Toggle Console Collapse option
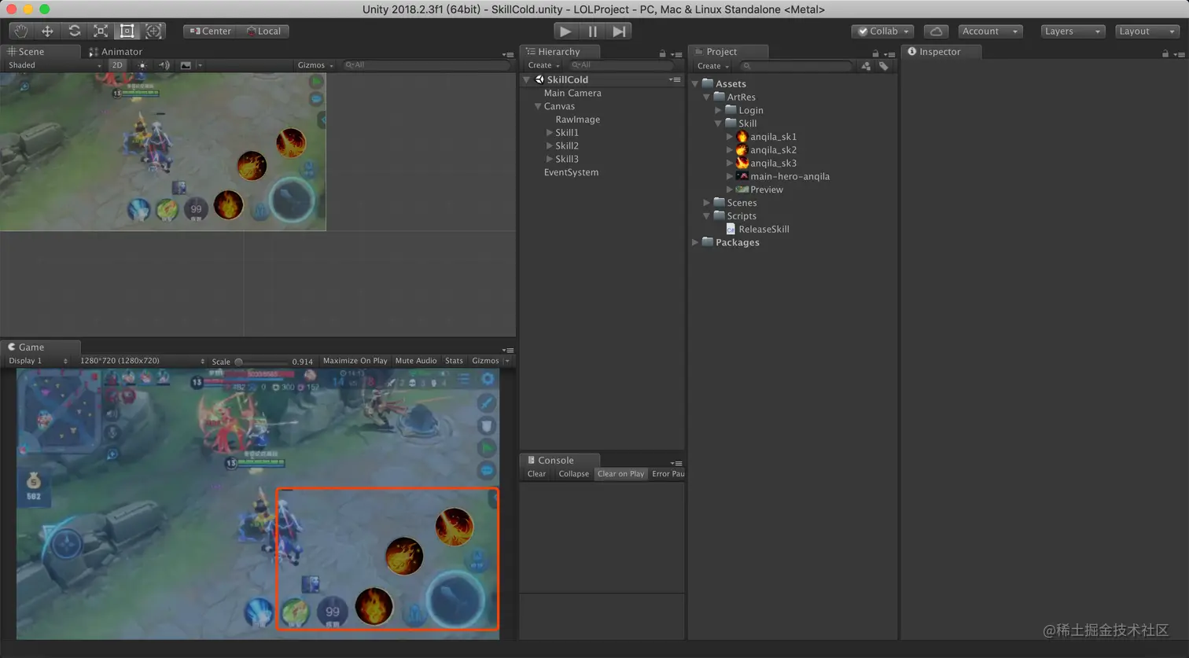The image size is (1189, 658). [x=573, y=474]
